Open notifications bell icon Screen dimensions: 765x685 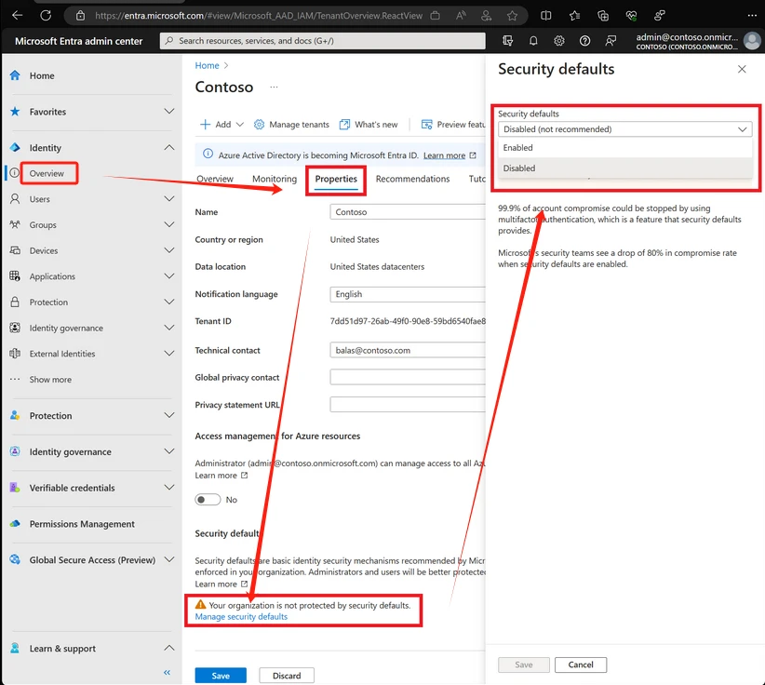tap(533, 41)
